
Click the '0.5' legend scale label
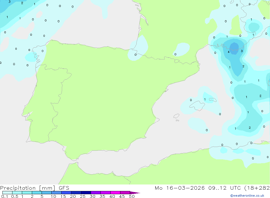pos(15,196)
